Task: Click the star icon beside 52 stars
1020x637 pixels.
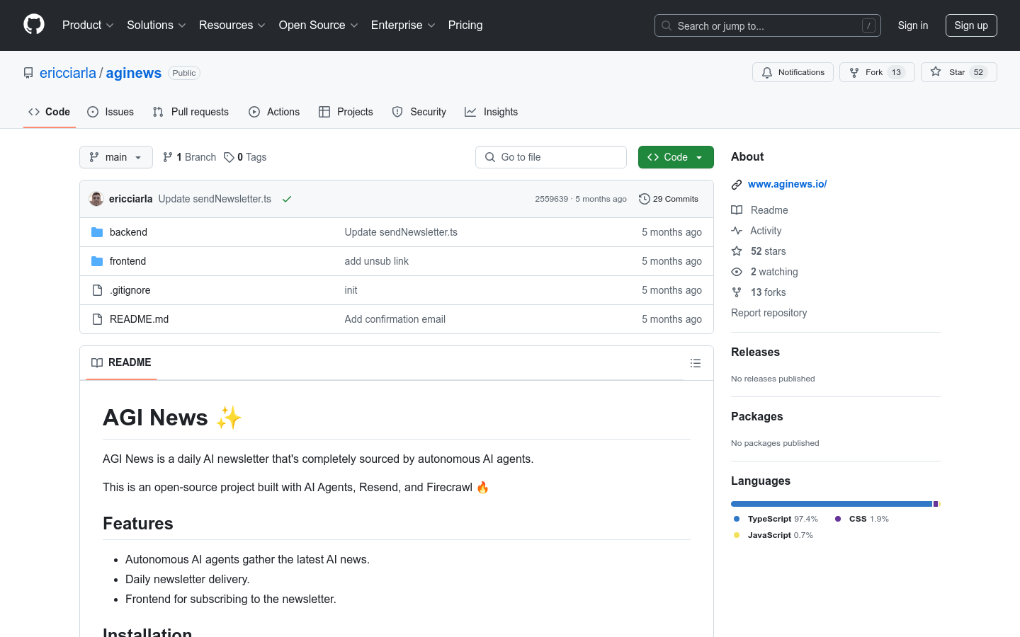Action: pyautogui.click(x=737, y=251)
